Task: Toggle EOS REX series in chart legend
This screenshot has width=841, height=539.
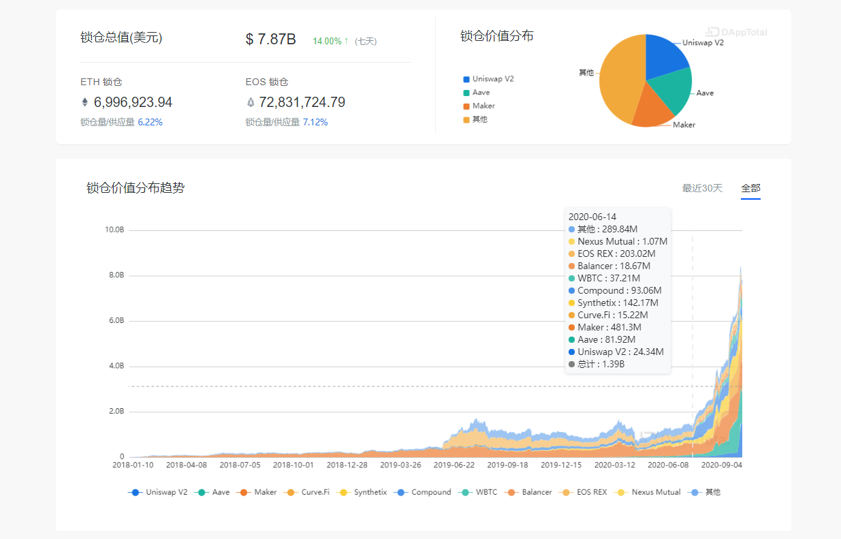Action: (583, 492)
